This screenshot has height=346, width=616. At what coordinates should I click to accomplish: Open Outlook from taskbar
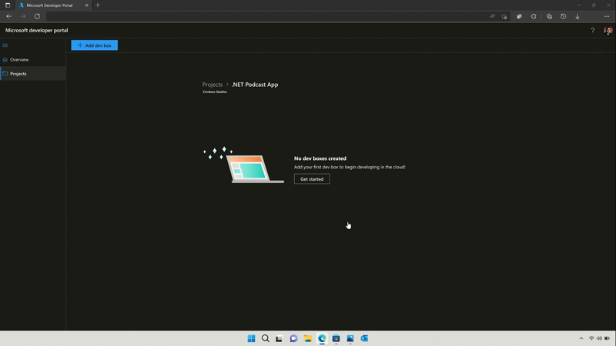[x=364, y=338]
